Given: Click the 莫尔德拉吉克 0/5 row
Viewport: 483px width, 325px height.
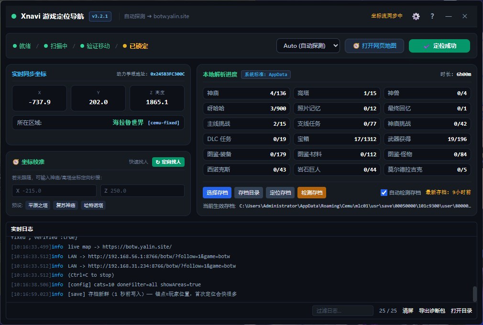Looking at the screenshot, I should tap(427, 170).
